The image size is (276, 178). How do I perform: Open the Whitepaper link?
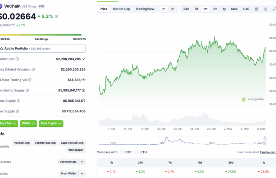pos(76,150)
